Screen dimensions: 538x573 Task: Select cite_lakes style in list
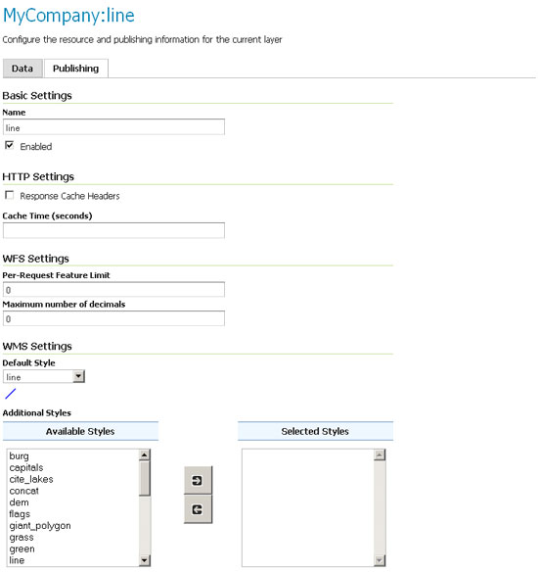31,479
